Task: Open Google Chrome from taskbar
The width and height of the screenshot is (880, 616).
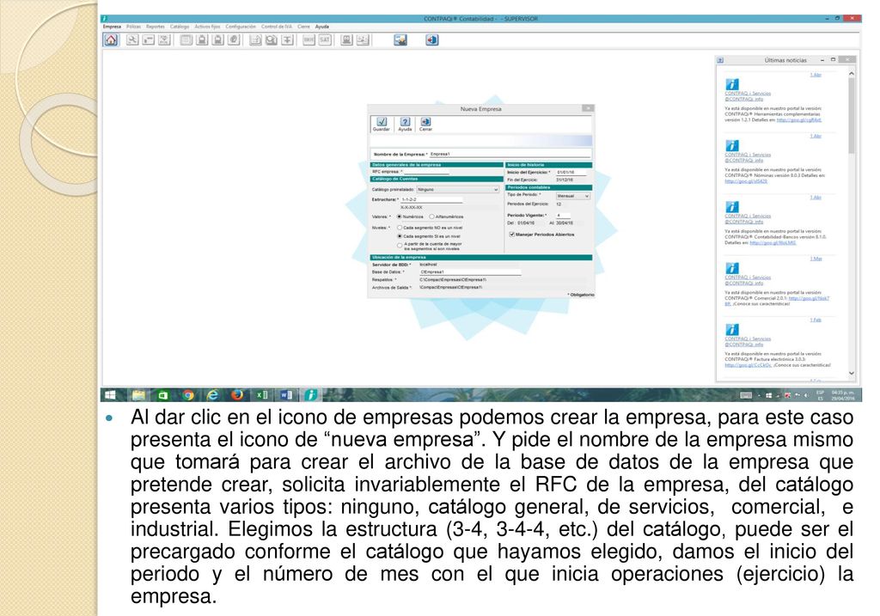Action: click(188, 395)
